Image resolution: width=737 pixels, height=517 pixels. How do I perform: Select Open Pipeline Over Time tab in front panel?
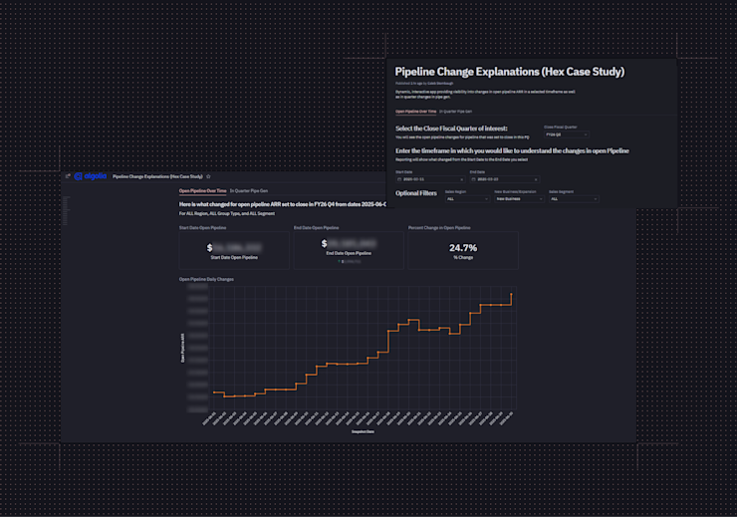[415, 112]
